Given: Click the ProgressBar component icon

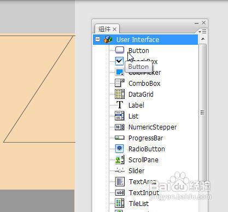Looking at the screenshot, I should [x=120, y=138].
